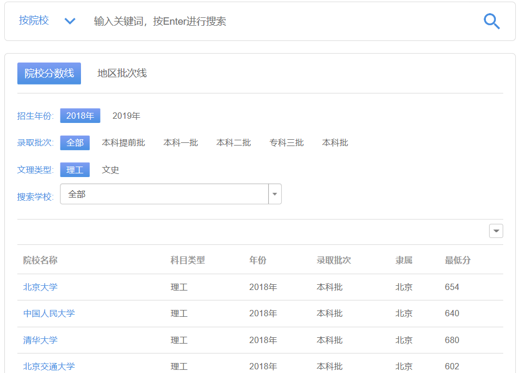Open the 北京大学 link
This screenshot has width=529, height=373.
point(40,287)
